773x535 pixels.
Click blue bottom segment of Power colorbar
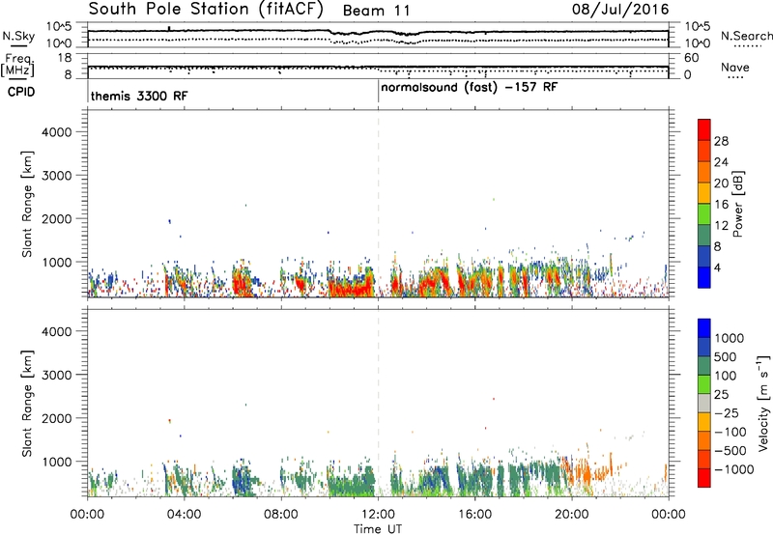pos(704,277)
